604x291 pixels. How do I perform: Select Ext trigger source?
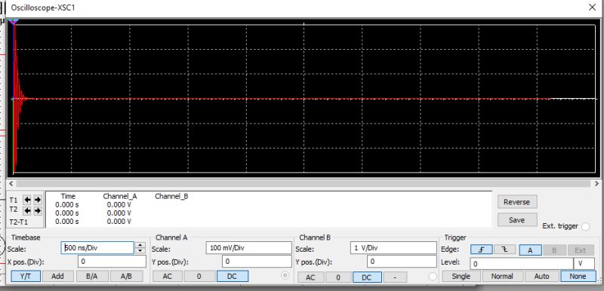(x=580, y=250)
